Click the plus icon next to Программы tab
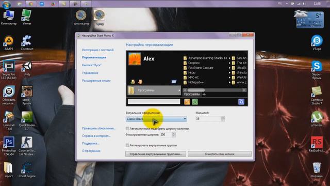The width and height of the screenshot is (330, 186). (204, 94)
